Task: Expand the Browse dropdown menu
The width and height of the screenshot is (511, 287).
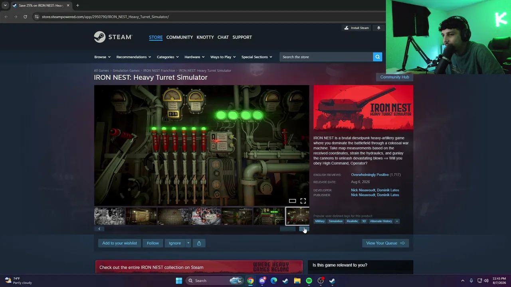Action: click(102, 57)
